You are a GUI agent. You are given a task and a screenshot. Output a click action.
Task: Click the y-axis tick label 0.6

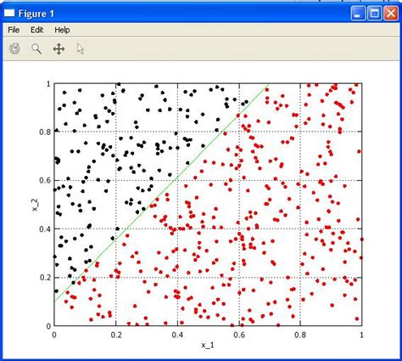(45, 180)
